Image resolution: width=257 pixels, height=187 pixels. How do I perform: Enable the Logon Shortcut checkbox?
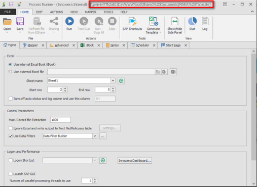(x=11, y=160)
